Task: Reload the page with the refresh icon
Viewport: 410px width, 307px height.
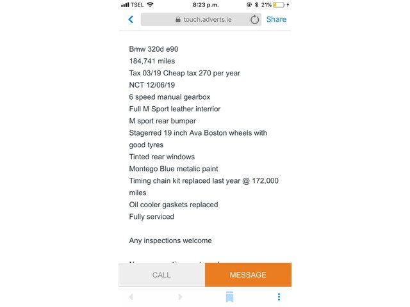Action: (x=254, y=19)
